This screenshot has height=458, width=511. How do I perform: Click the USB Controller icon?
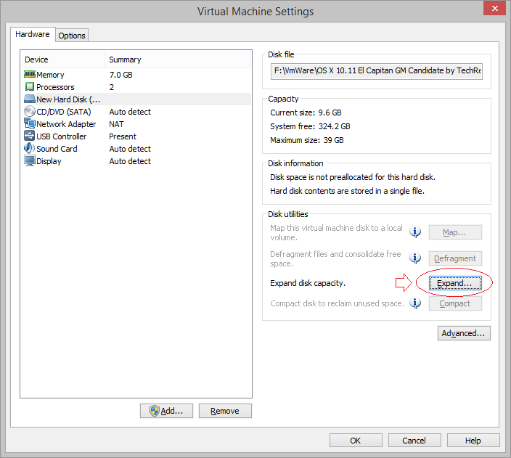pyautogui.click(x=29, y=136)
